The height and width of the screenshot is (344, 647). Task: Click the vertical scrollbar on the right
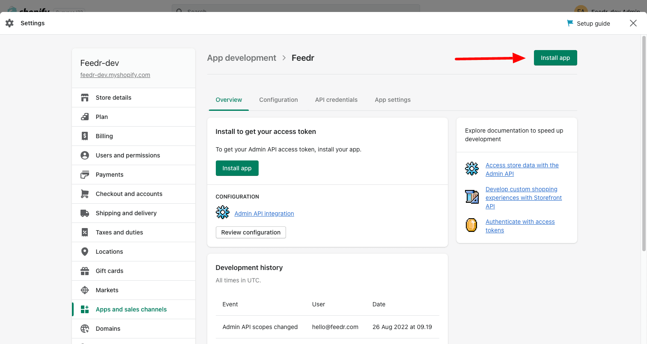[644, 143]
